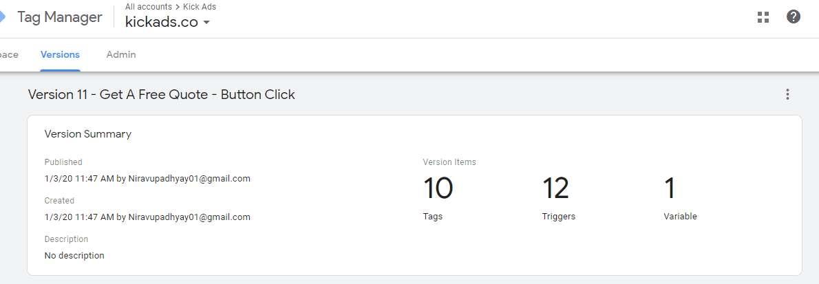
Task: Click the Version Summary card heading
Action: click(x=88, y=134)
